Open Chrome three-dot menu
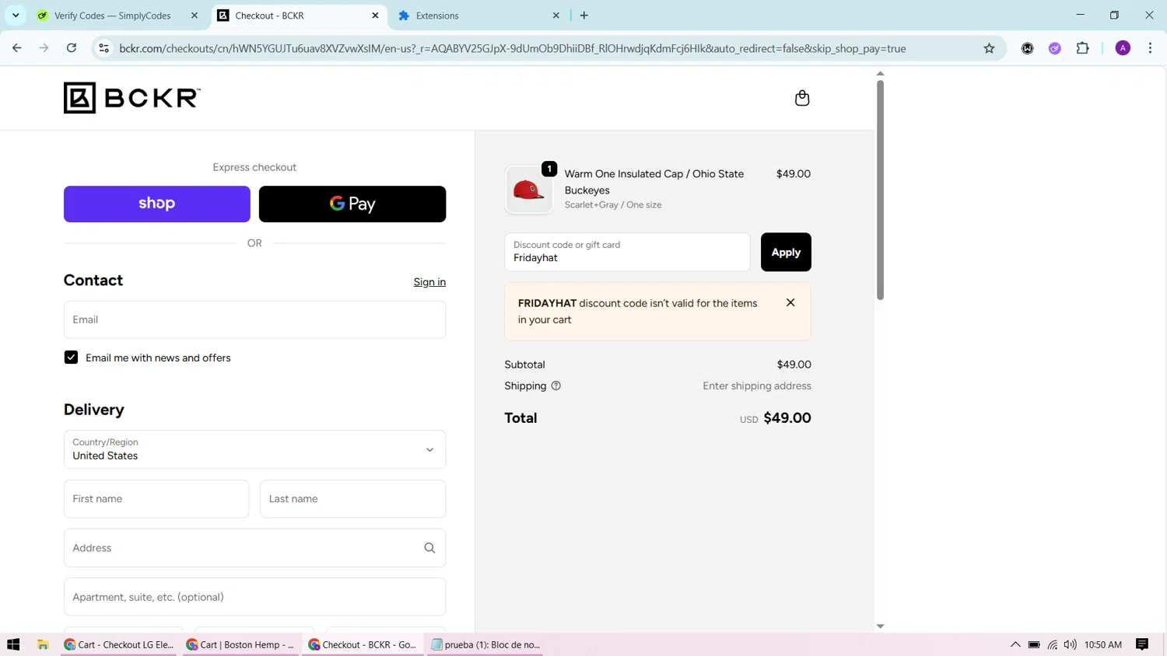The image size is (1167, 656). point(1150,48)
